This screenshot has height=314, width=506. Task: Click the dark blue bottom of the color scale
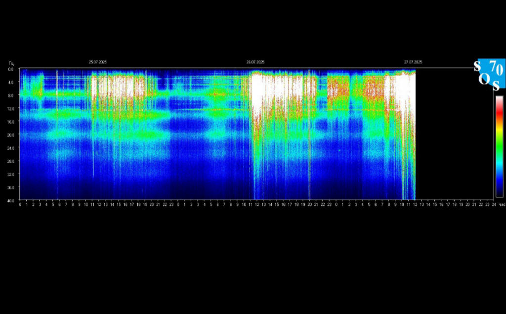[499, 193]
